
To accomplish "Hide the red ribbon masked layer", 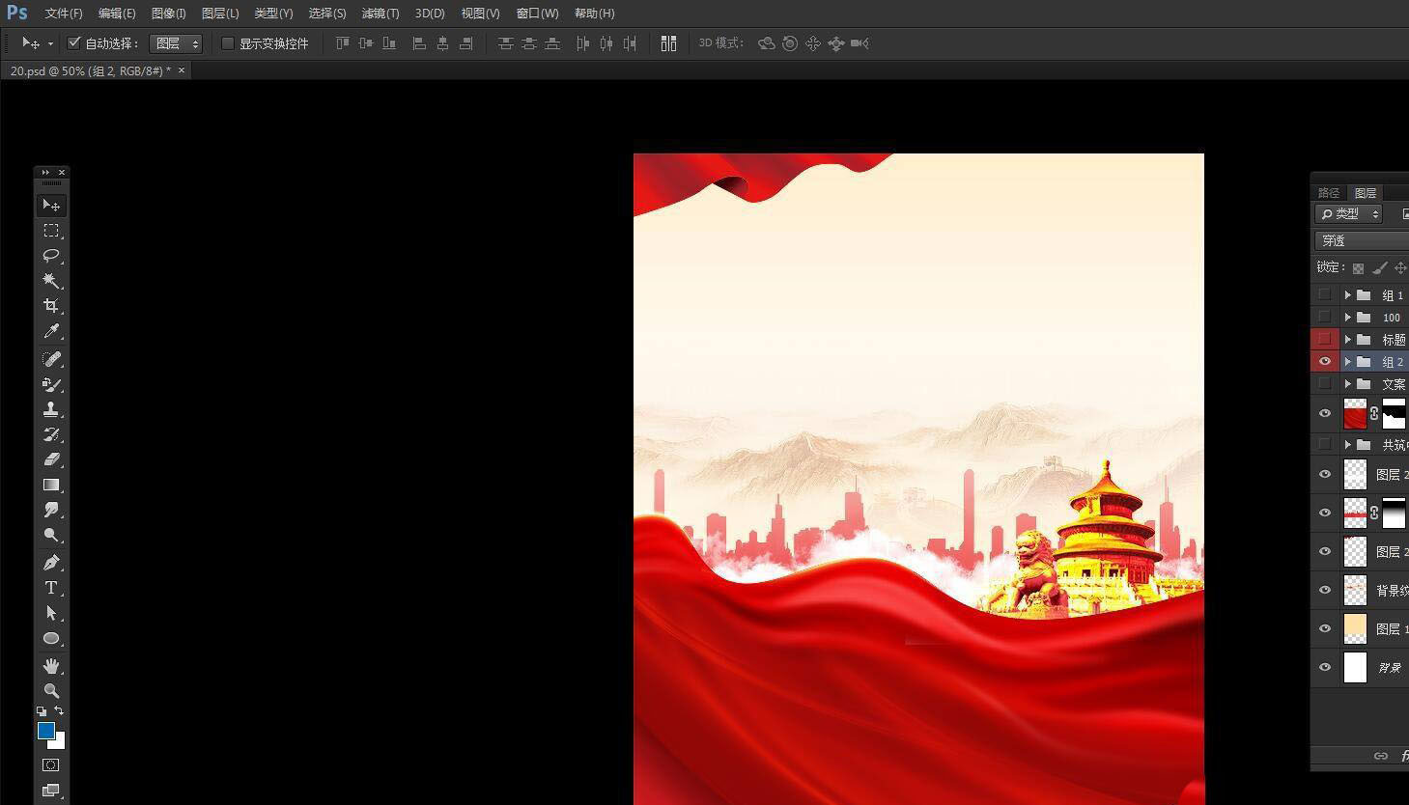I will coord(1324,413).
